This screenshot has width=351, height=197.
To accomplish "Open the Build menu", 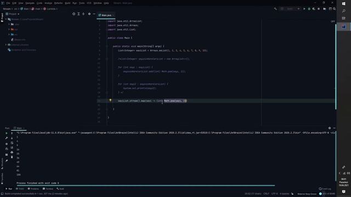I will [67, 3].
